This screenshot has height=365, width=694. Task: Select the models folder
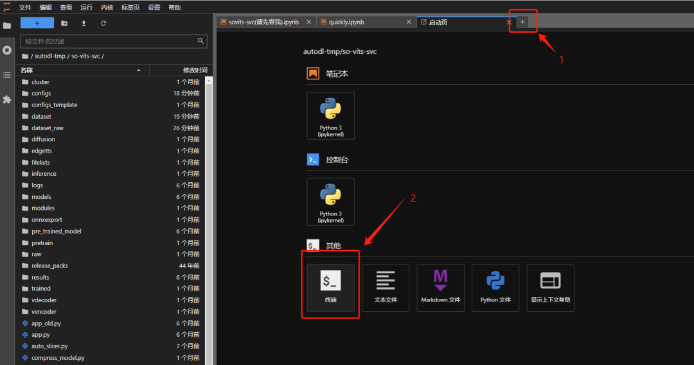coord(111,197)
